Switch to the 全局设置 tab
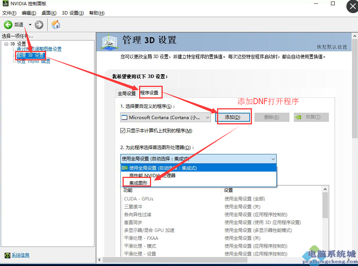 tap(126, 93)
